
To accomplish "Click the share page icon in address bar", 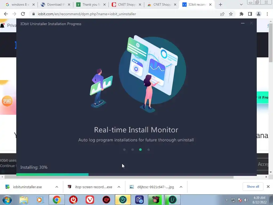I will pyautogui.click(x=222, y=14).
